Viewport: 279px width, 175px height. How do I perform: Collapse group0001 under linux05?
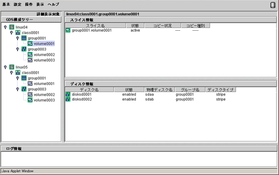click(17, 78)
